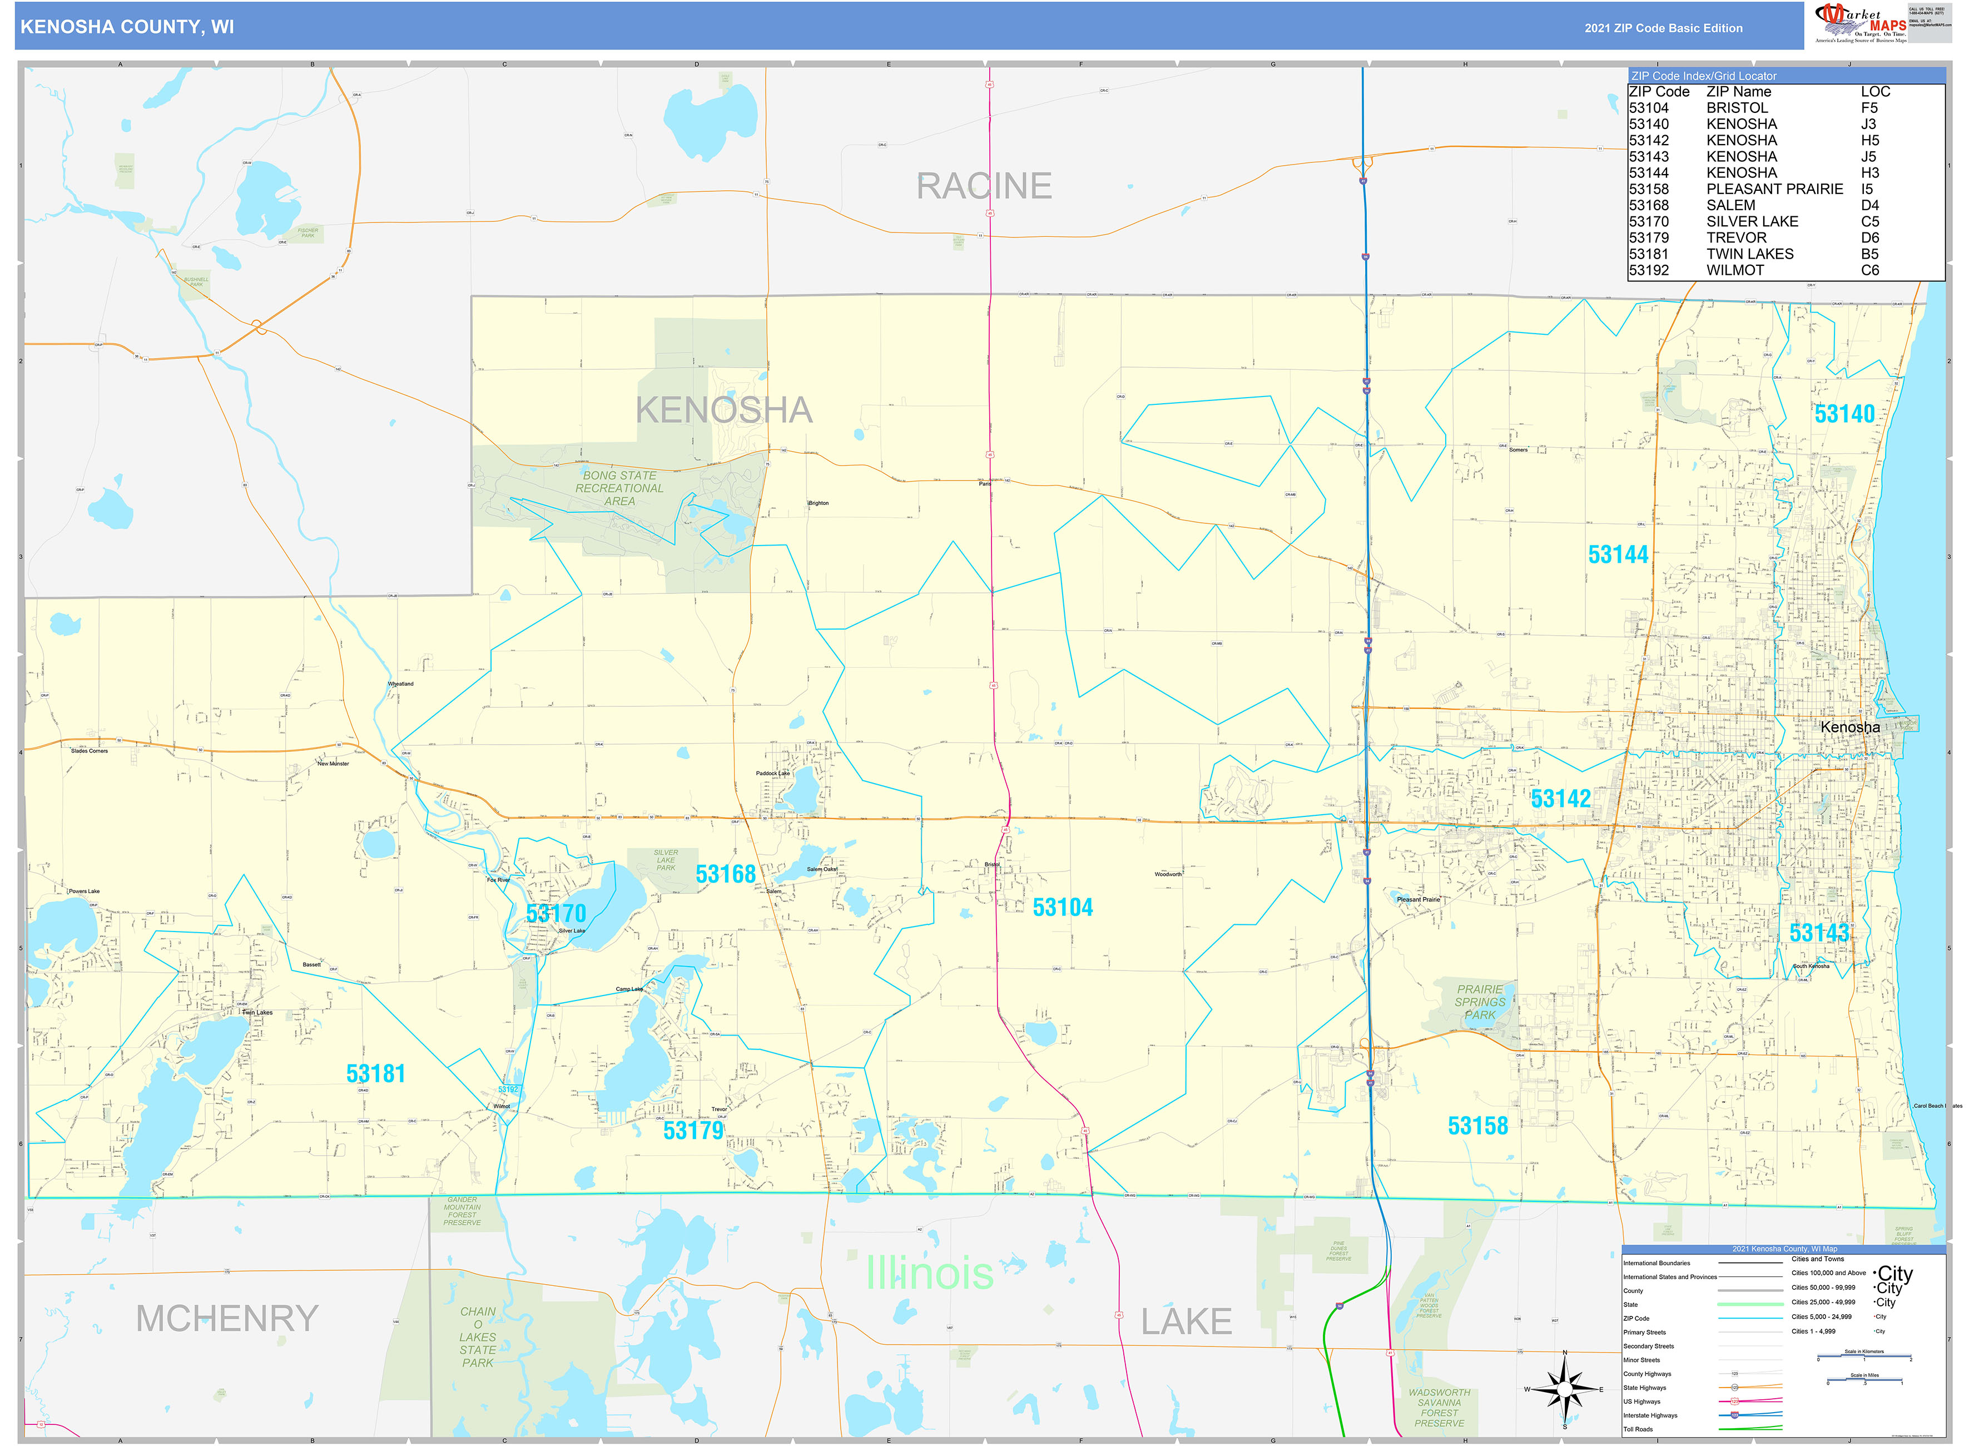
Task: Click ZIP code label 53104 near Bristol
Action: (x=1063, y=908)
